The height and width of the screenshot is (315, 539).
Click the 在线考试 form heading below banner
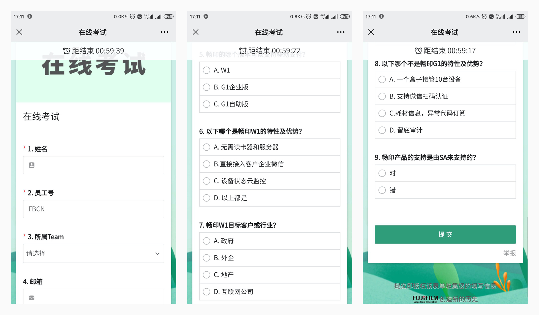41,117
